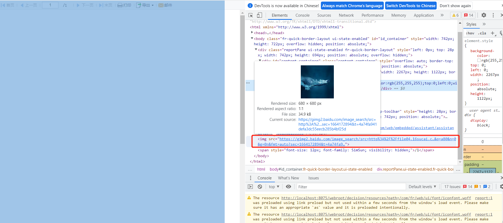Viewport: 503px width, 223px height.
Task: Click the report page vertical scrollbar thumb
Action: point(242,79)
